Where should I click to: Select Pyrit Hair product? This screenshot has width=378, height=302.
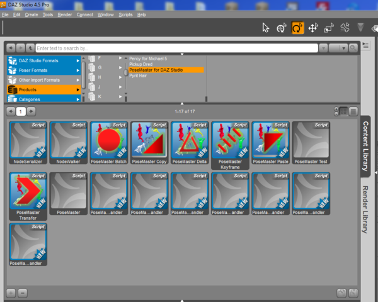pyautogui.click(x=138, y=75)
